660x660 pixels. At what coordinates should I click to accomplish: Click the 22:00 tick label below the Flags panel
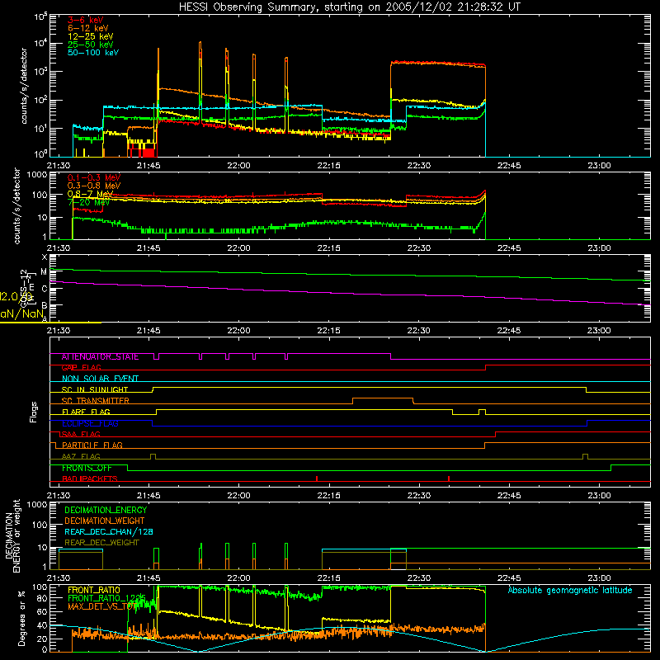point(238,496)
